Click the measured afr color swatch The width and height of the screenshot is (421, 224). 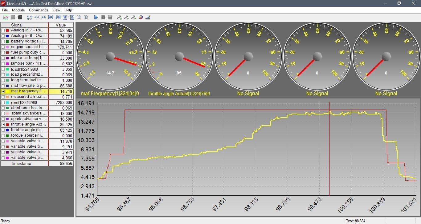click(x=7, y=97)
